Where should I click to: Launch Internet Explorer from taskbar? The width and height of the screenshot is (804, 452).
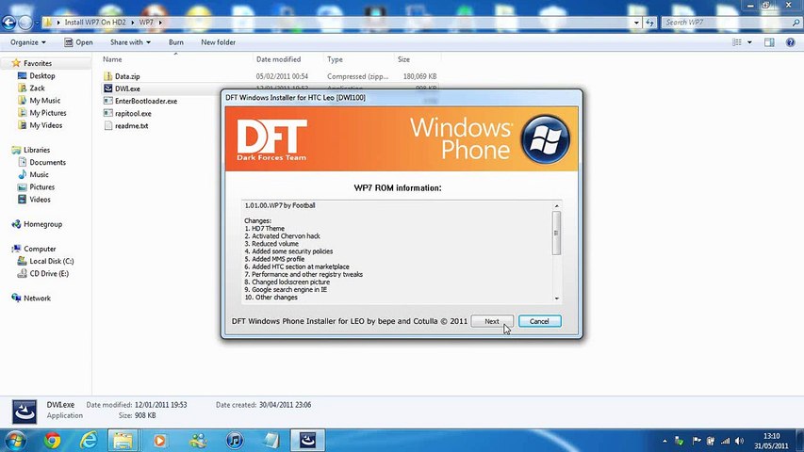(x=89, y=440)
